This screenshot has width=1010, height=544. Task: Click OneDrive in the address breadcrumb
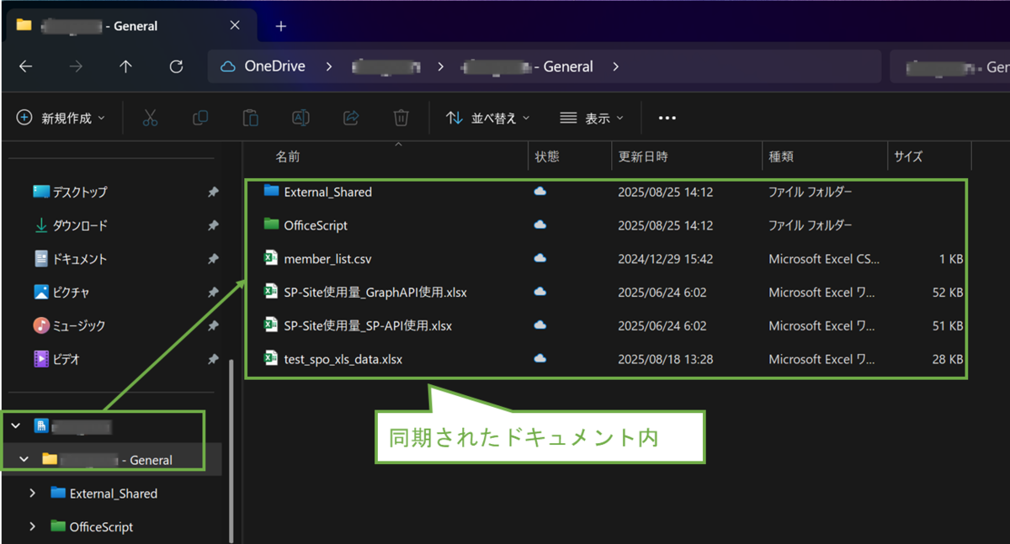point(274,66)
